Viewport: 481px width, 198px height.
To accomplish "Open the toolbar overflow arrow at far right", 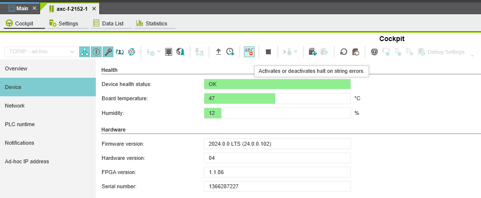I will 472,56.
